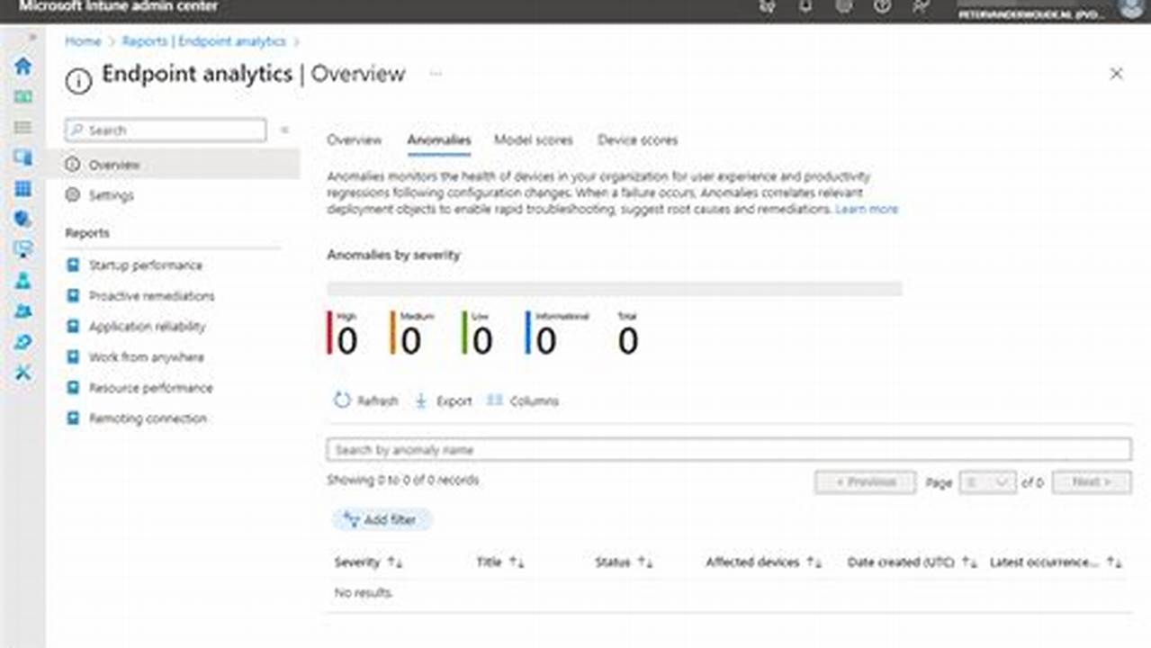Export the anomalies list
1151x648 pixels.
click(443, 401)
